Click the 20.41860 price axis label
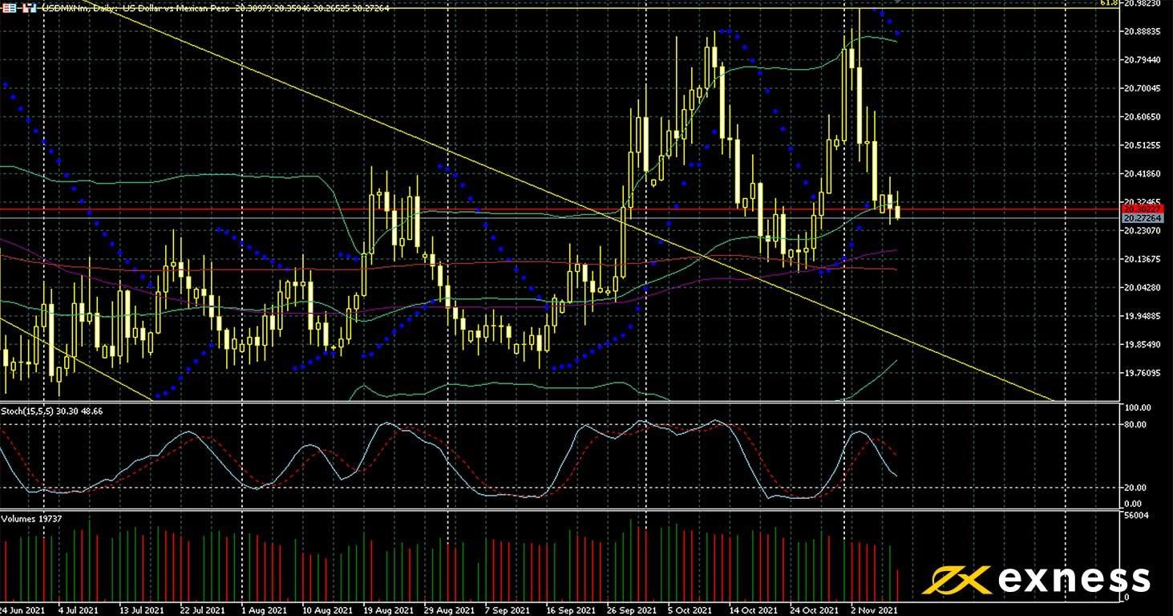 click(1143, 174)
